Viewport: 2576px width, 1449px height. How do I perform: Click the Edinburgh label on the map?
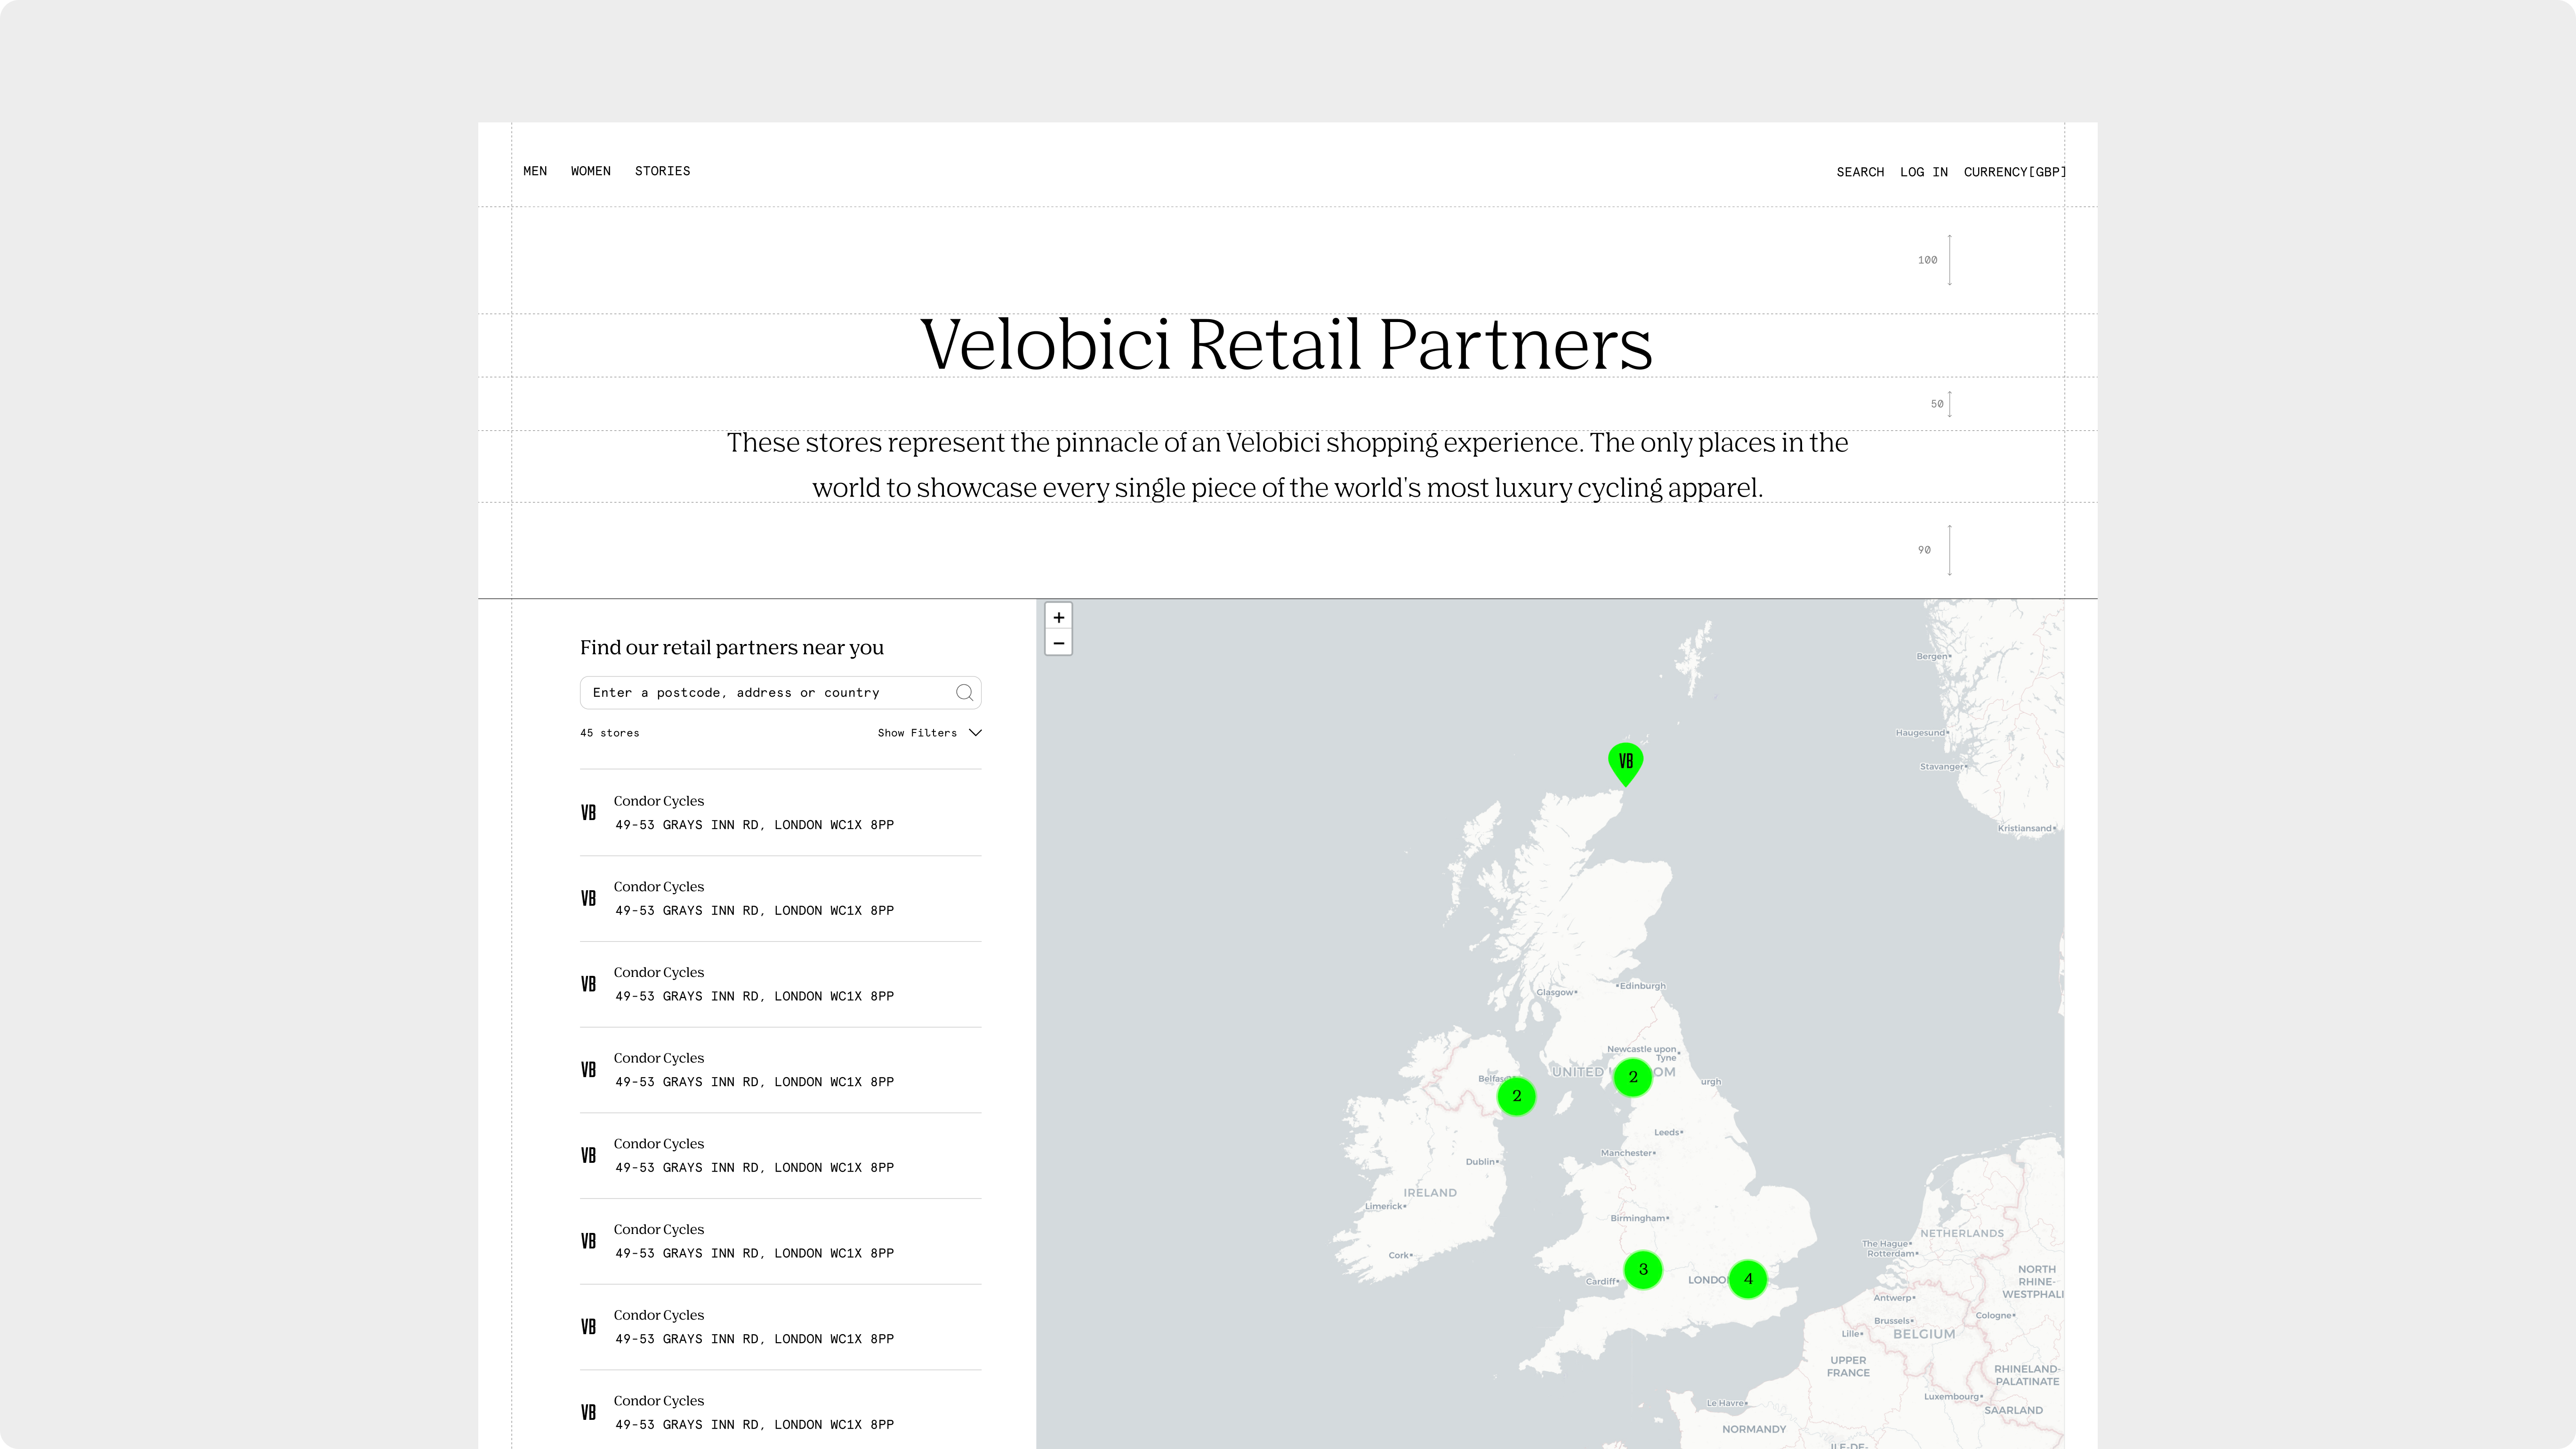coord(1642,986)
